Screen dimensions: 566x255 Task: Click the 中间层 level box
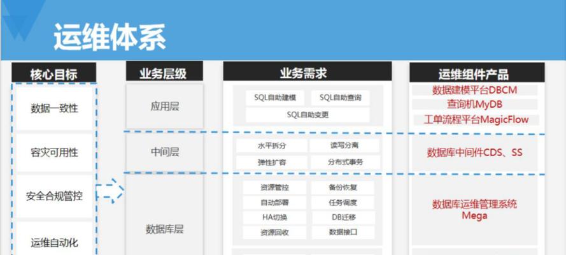tap(165, 152)
